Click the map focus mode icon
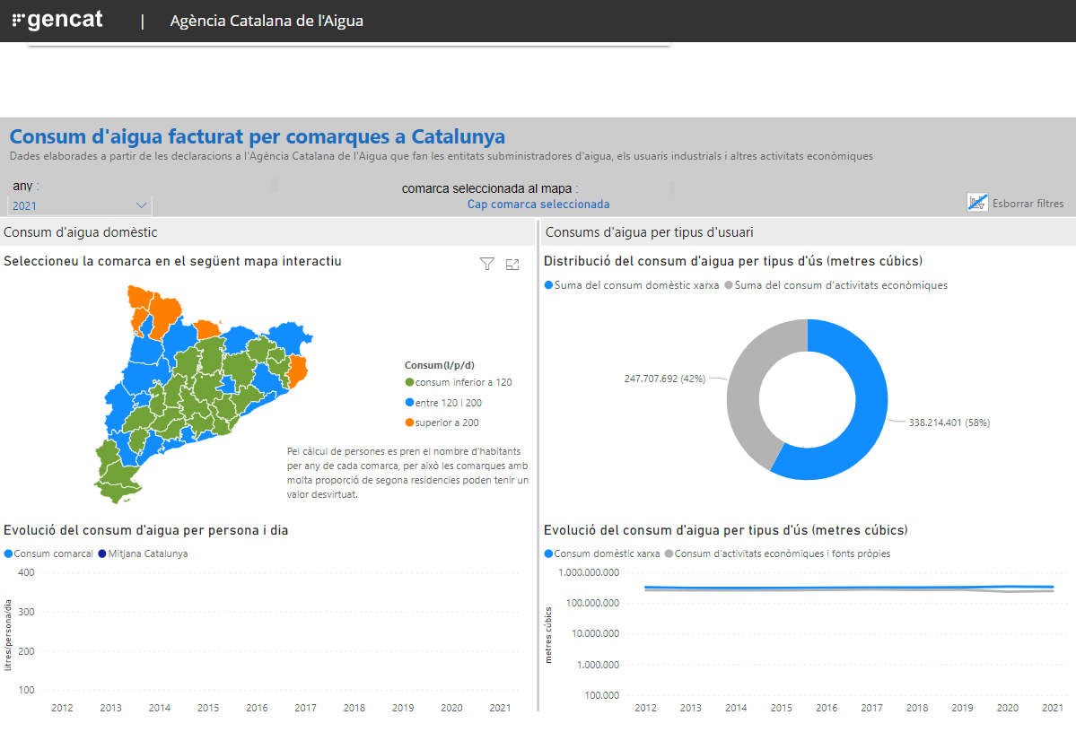The image size is (1076, 732). click(x=512, y=264)
